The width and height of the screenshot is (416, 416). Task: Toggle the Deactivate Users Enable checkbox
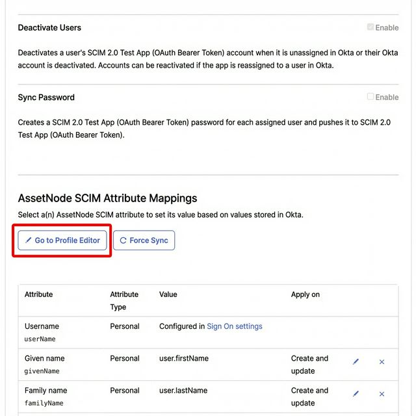(x=370, y=27)
